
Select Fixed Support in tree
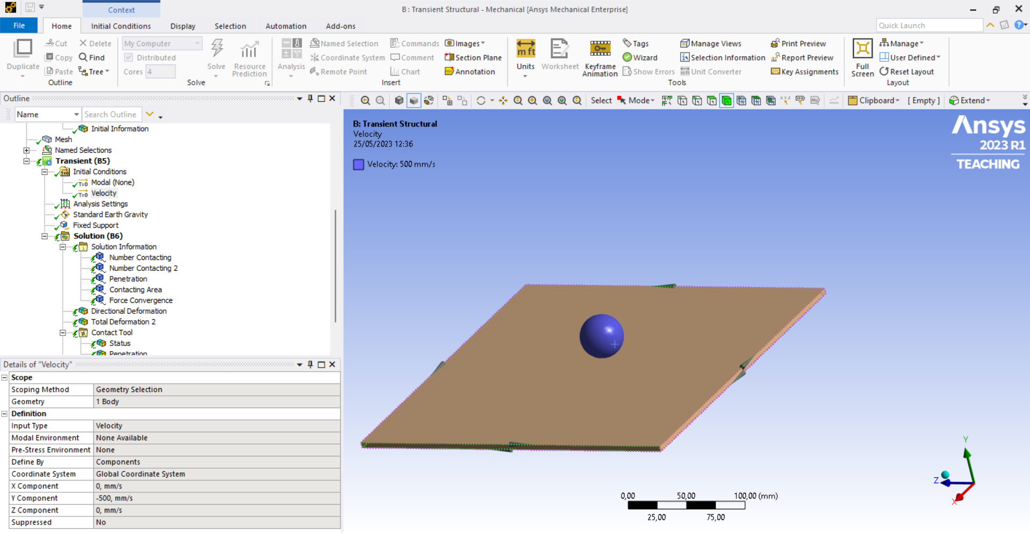[96, 225]
